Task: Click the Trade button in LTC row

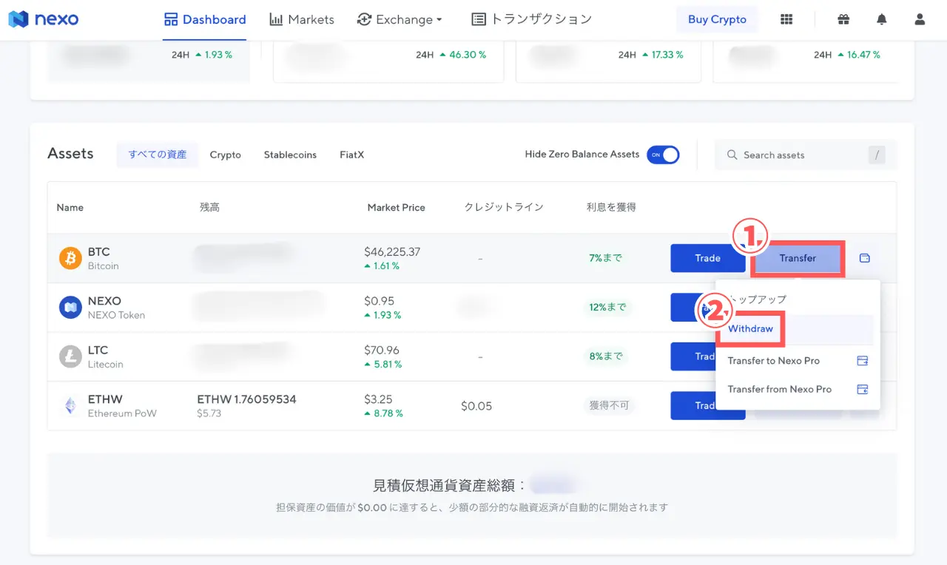Action: (x=693, y=356)
